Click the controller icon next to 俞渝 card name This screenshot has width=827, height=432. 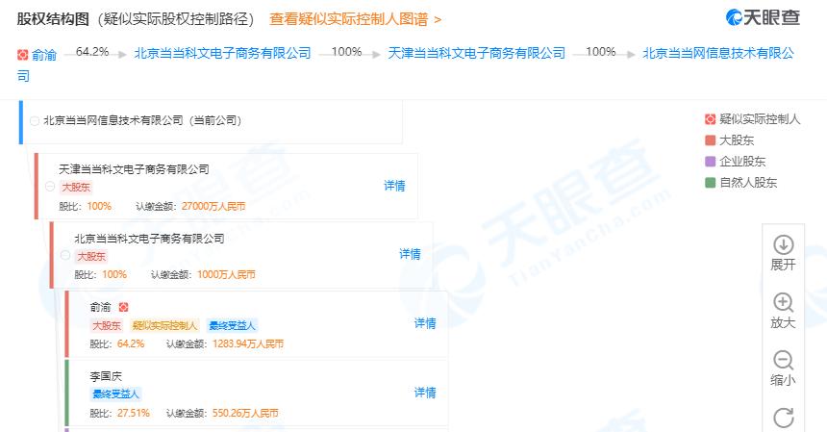pos(123,307)
